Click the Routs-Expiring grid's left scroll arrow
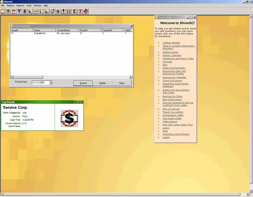Viewport: 253px width, 197px height. (12, 77)
